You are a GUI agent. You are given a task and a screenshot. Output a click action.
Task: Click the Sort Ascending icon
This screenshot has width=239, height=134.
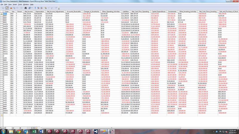tap(38, 8)
